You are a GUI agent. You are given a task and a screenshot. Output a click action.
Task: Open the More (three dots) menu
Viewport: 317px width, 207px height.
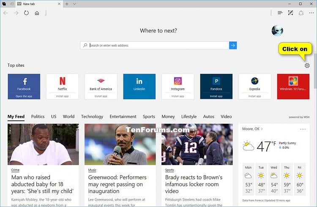coord(312,13)
